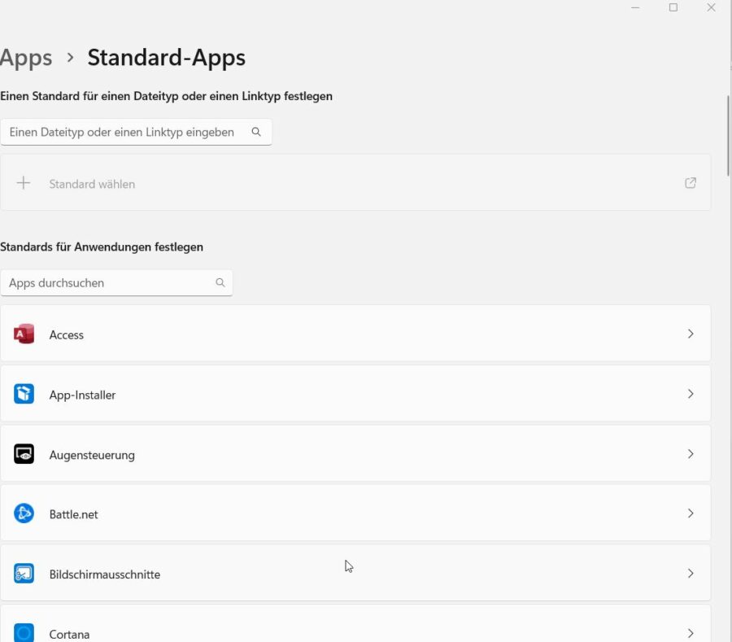Open the Augensteuerung settings row

pos(355,453)
